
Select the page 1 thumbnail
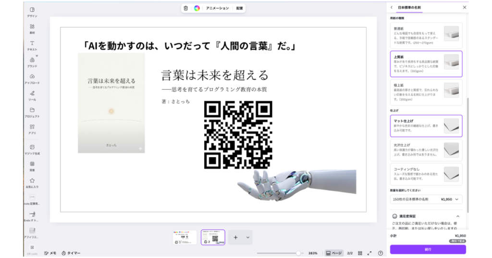click(x=185, y=237)
